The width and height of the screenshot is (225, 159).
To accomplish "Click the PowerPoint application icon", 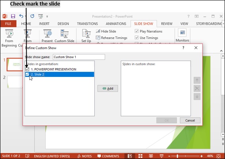I will [x=5, y=16].
